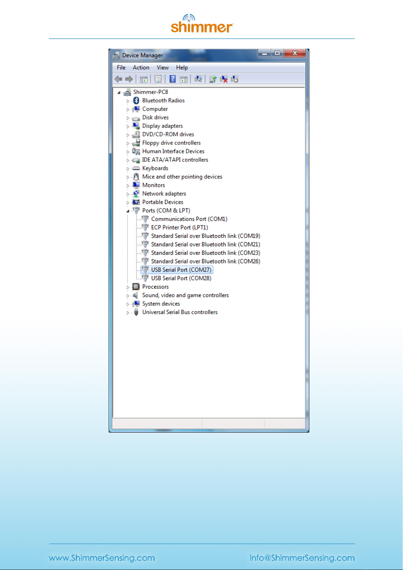This screenshot has height=570, width=403.
Task: Open the Action menu
Action: click(141, 68)
